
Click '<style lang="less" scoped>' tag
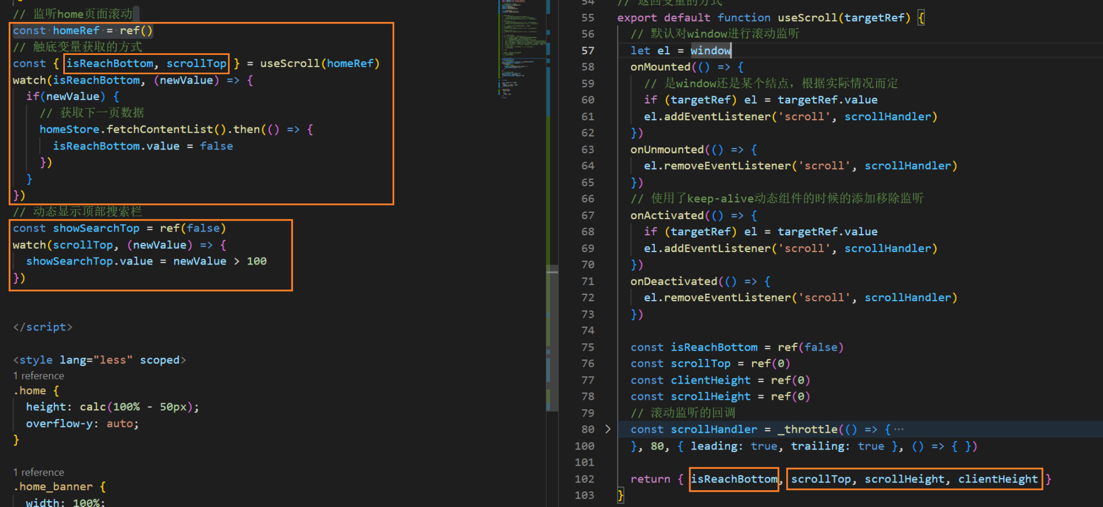coord(99,360)
